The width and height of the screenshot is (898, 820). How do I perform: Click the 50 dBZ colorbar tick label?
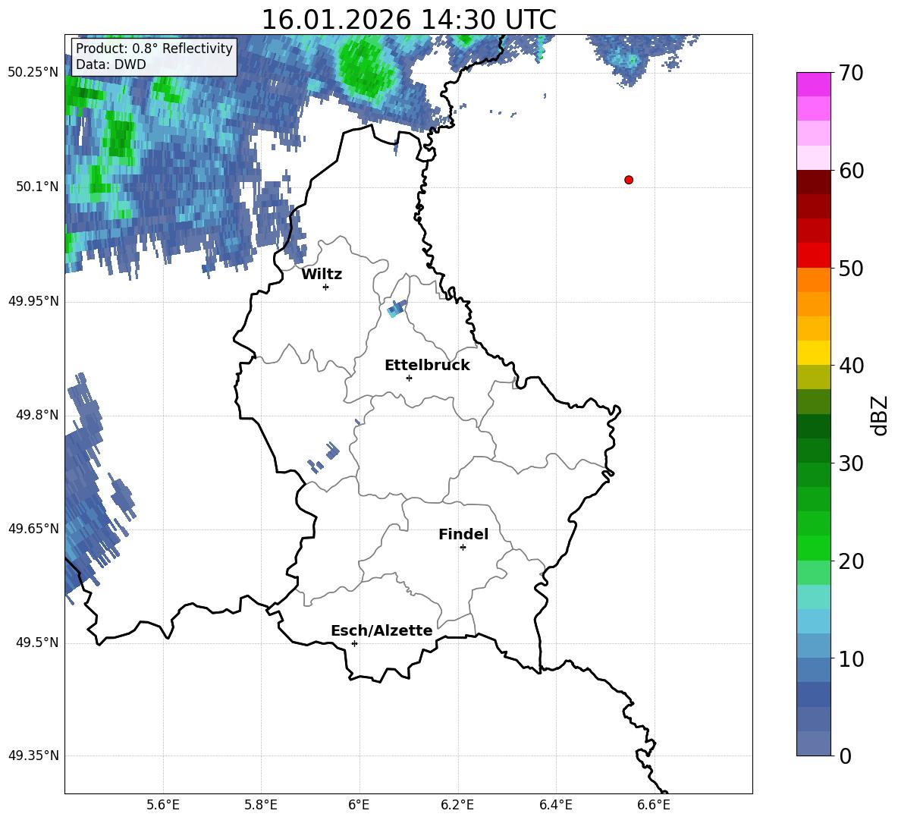[x=851, y=268]
